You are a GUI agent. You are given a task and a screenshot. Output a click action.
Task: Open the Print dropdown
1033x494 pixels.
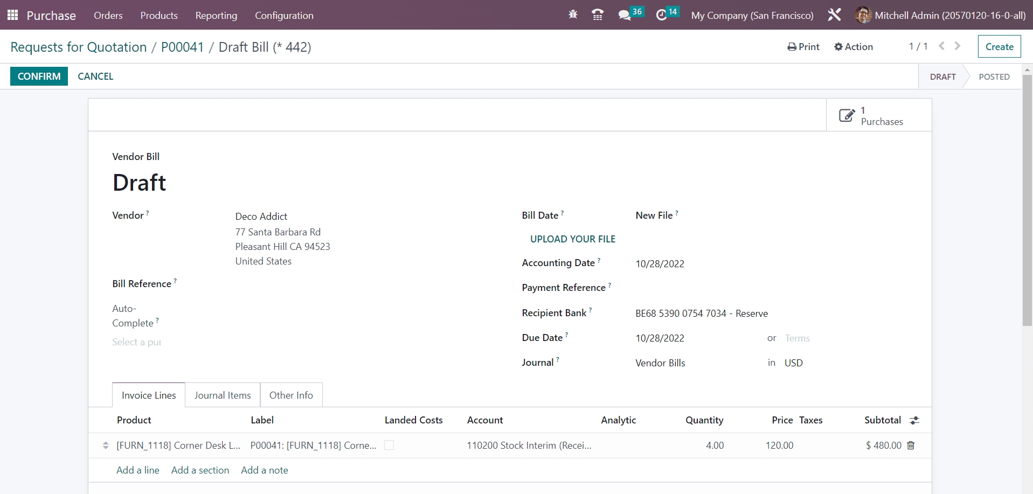coord(803,47)
